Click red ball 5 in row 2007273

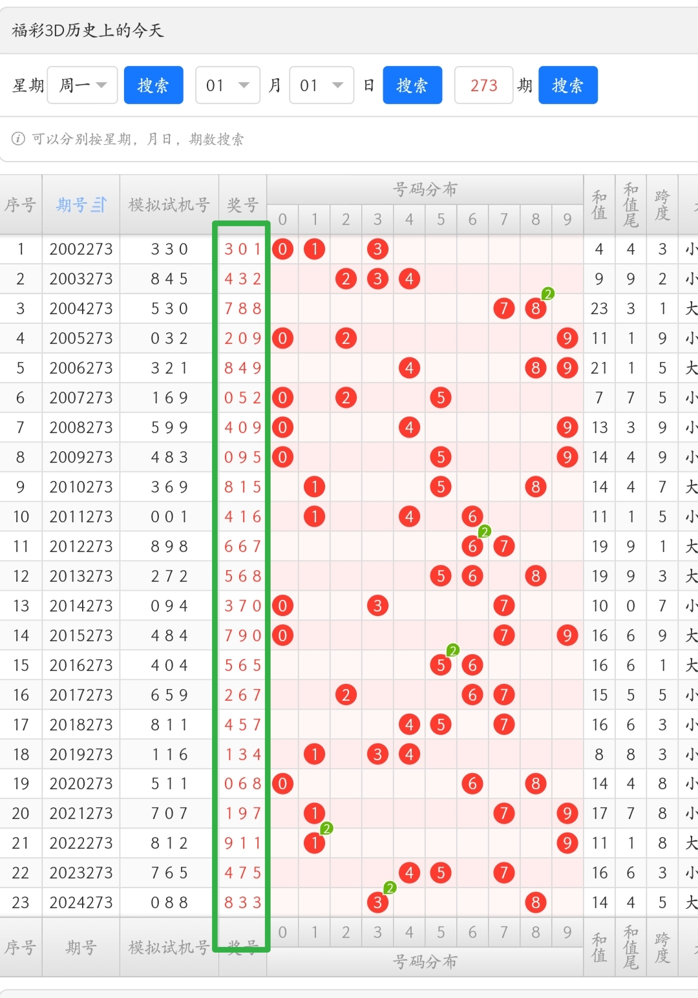tap(441, 398)
